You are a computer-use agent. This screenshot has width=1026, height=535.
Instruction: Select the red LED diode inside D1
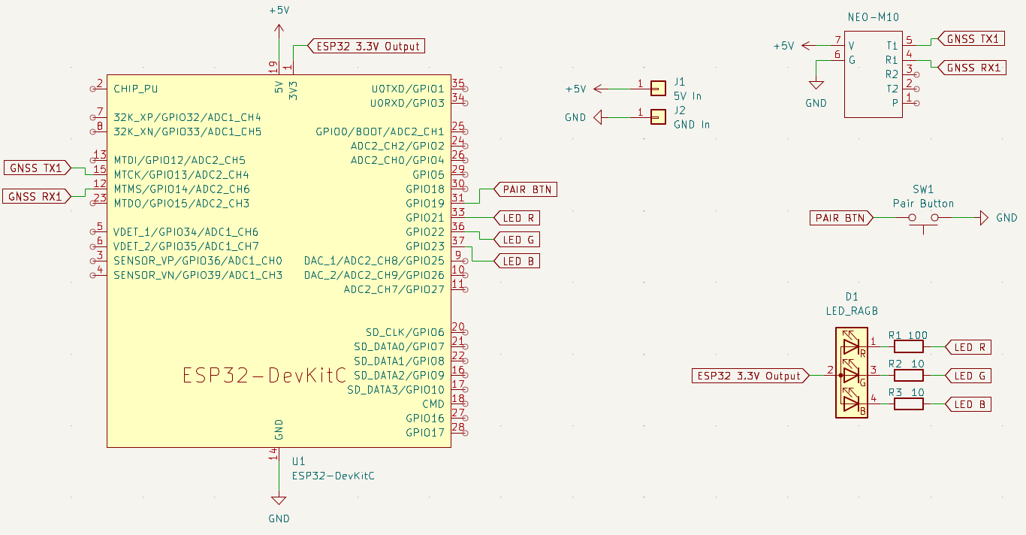[x=851, y=346]
